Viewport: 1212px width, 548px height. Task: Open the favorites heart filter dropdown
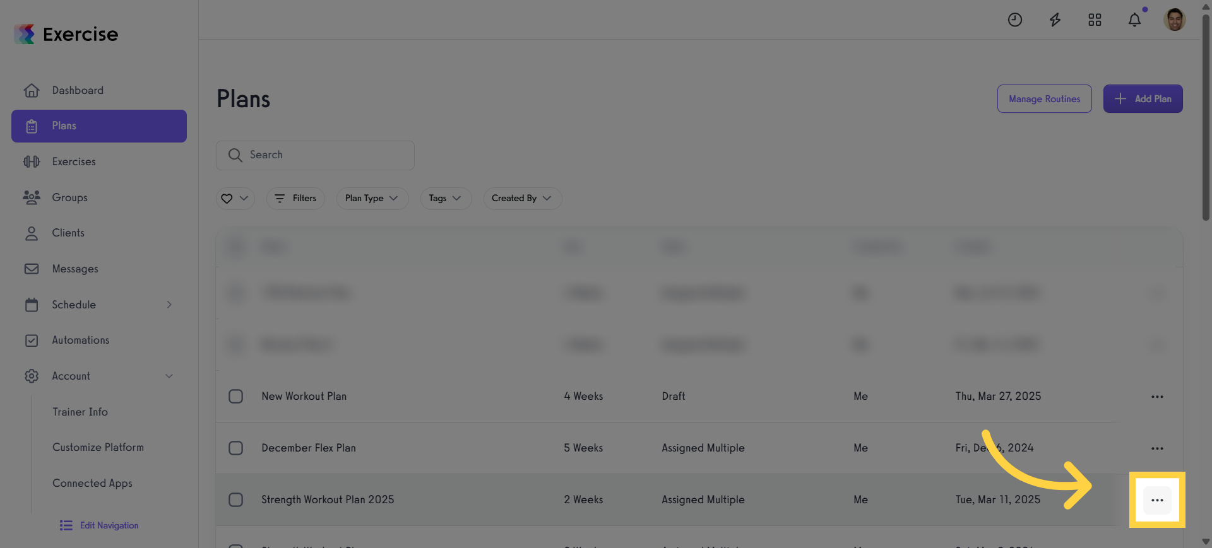click(x=235, y=198)
